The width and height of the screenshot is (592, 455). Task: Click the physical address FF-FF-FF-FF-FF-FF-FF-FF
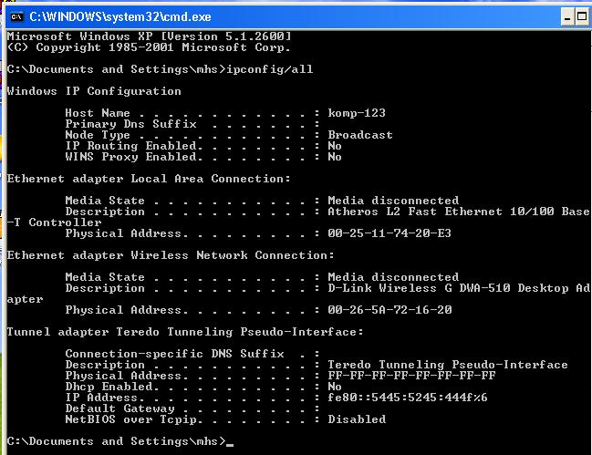click(411, 376)
